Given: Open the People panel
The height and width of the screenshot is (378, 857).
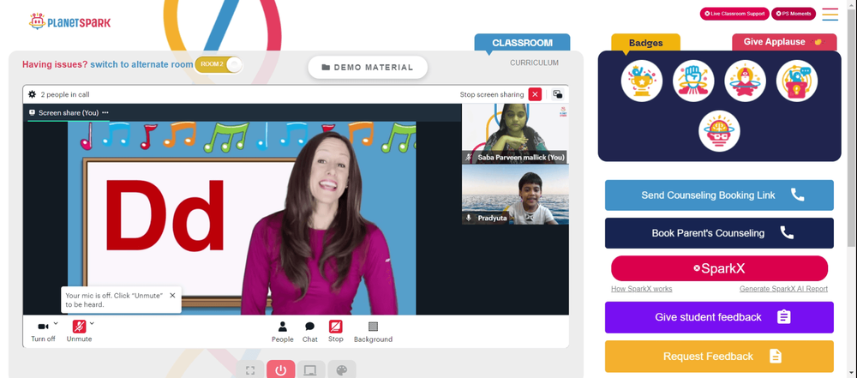Looking at the screenshot, I should click(x=283, y=332).
